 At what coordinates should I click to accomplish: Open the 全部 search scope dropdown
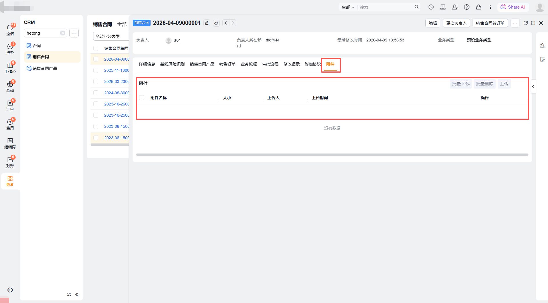pos(348,7)
